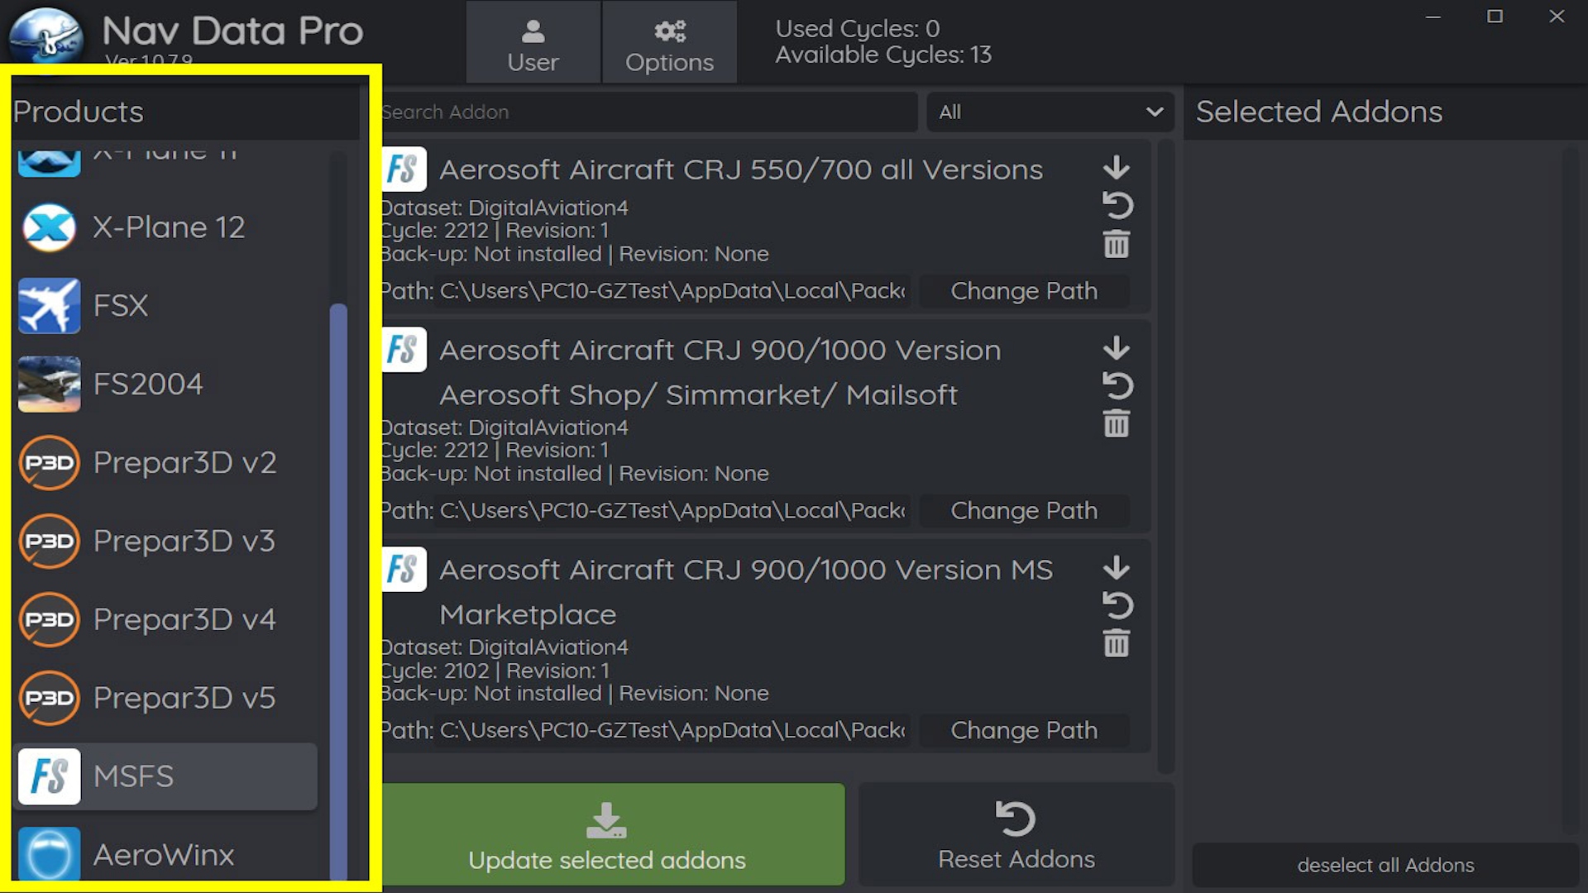The height and width of the screenshot is (893, 1588).
Task: Delete CRJ 550/700 all Versions addon
Action: click(x=1117, y=244)
